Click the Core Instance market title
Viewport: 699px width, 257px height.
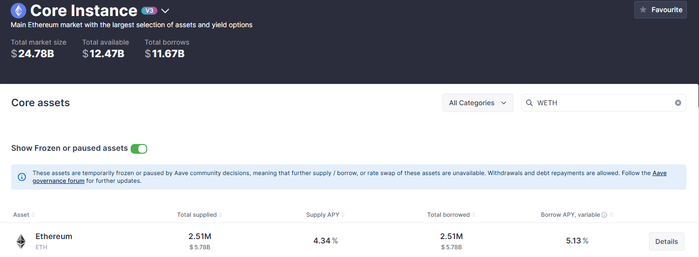(x=84, y=11)
